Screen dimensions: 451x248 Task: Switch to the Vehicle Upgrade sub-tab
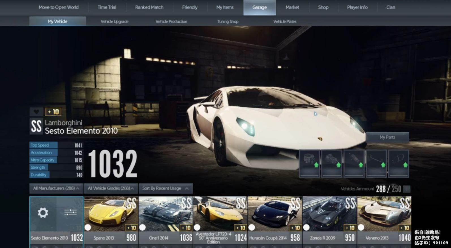tap(115, 21)
